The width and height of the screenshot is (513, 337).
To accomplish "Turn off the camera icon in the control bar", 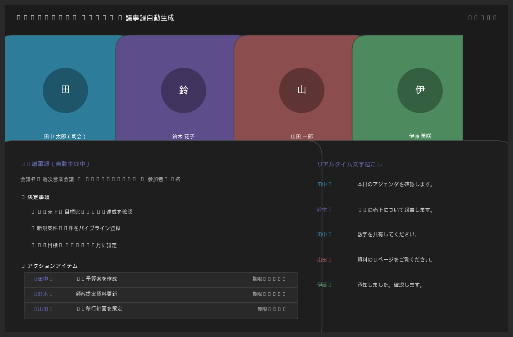I will point(476,17).
